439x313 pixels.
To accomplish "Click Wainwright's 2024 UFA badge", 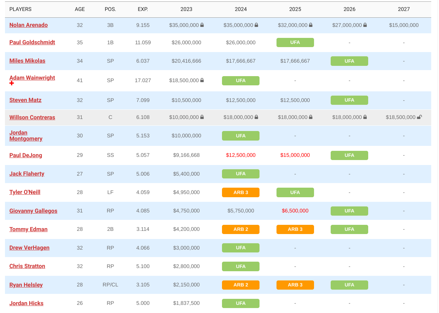I will click(x=241, y=81).
